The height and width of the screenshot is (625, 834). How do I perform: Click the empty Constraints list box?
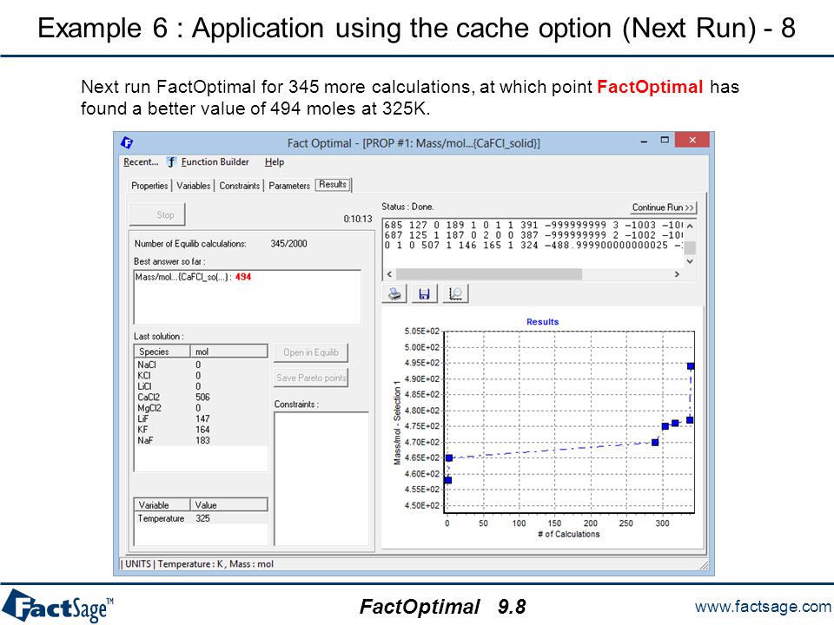pyautogui.click(x=321, y=478)
